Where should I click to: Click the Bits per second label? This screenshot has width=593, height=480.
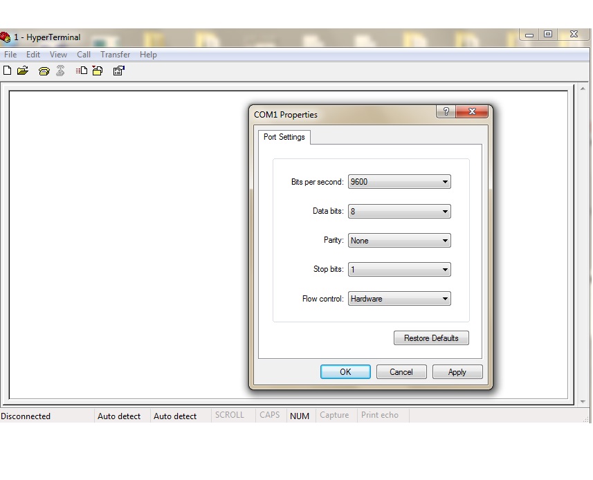coord(318,182)
